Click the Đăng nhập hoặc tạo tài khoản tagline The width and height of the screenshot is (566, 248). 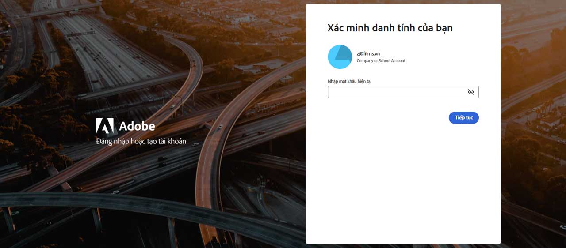click(x=141, y=141)
